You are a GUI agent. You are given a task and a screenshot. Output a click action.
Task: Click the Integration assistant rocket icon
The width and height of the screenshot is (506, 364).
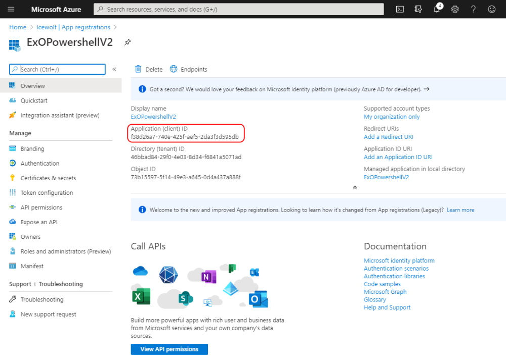pos(12,115)
